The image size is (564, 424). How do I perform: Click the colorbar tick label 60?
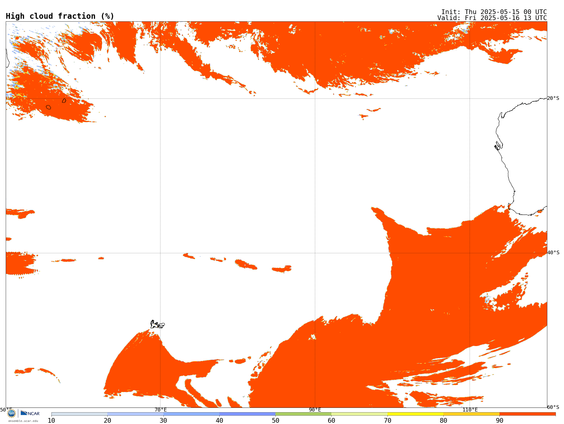(x=331, y=421)
